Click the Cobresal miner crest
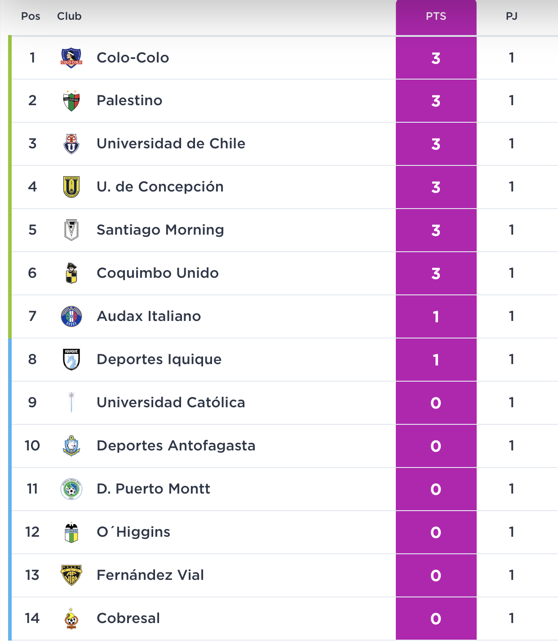This screenshot has height=641, width=558. tap(71, 619)
